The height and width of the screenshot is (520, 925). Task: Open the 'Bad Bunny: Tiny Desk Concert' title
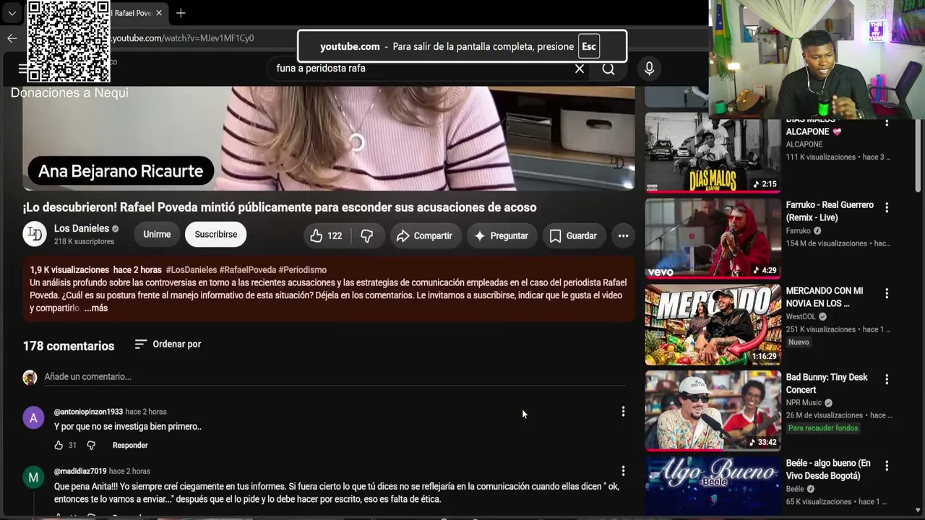coord(827,383)
